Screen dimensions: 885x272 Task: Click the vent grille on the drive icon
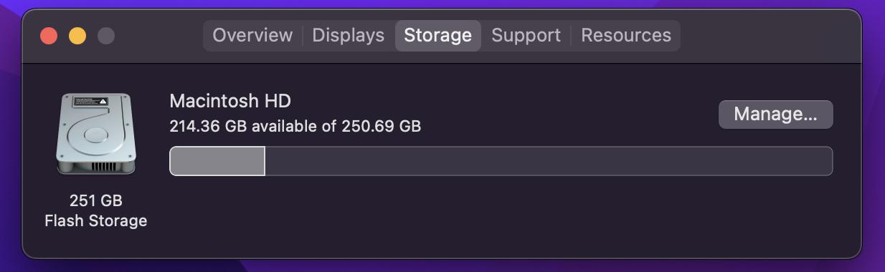pyautogui.click(x=103, y=166)
